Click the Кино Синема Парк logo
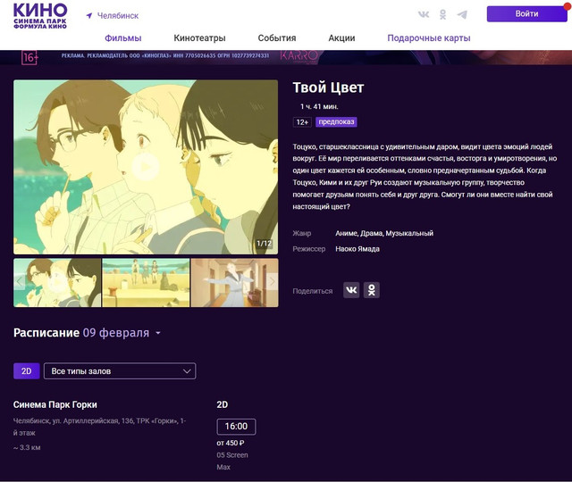This screenshot has height=482, width=572. pyautogui.click(x=40, y=16)
